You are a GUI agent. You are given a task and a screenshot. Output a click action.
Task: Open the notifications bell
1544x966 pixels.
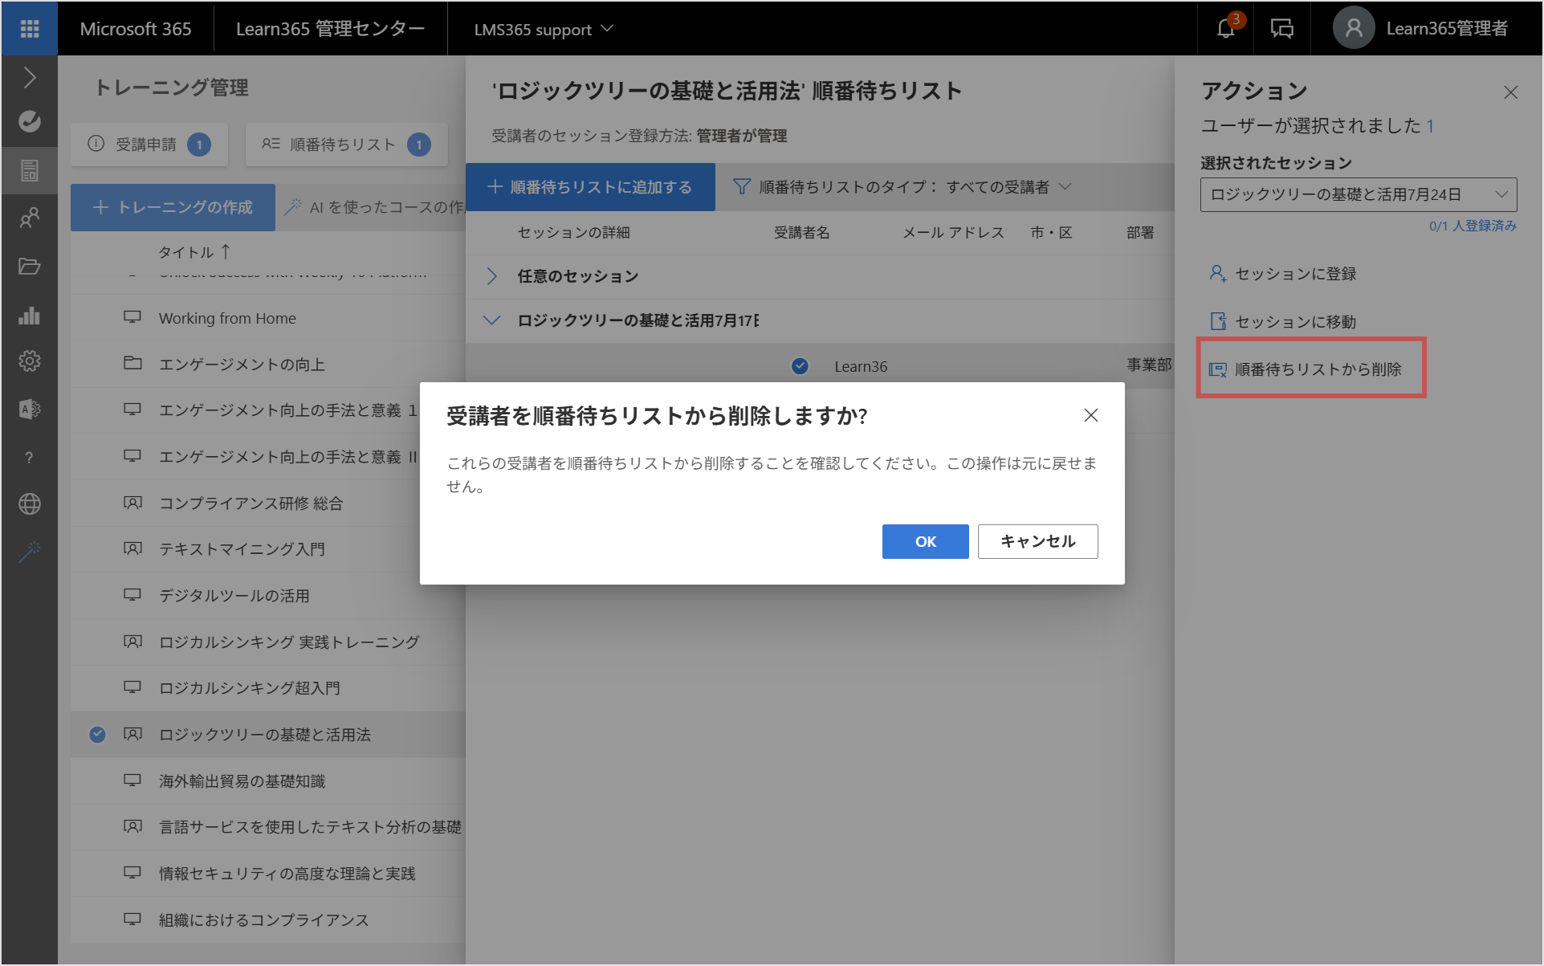[1225, 29]
